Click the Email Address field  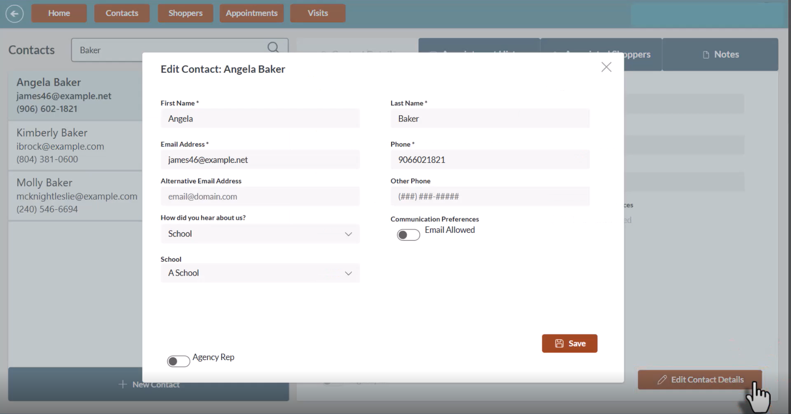(x=260, y=159)
